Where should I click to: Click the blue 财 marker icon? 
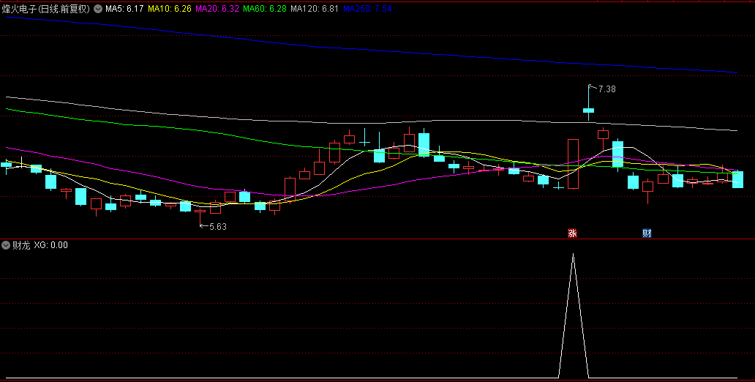(647, 233)
